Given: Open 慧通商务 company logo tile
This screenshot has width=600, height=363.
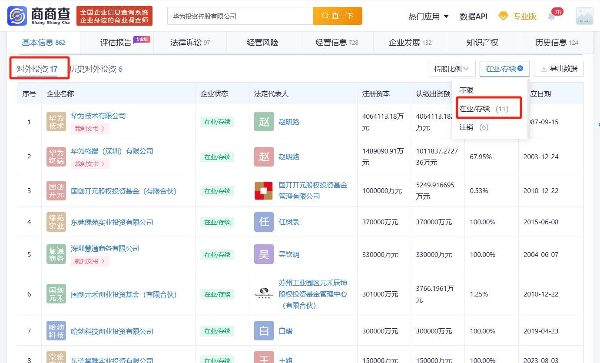Looking at the screenshot, I should tap(56, 254).
